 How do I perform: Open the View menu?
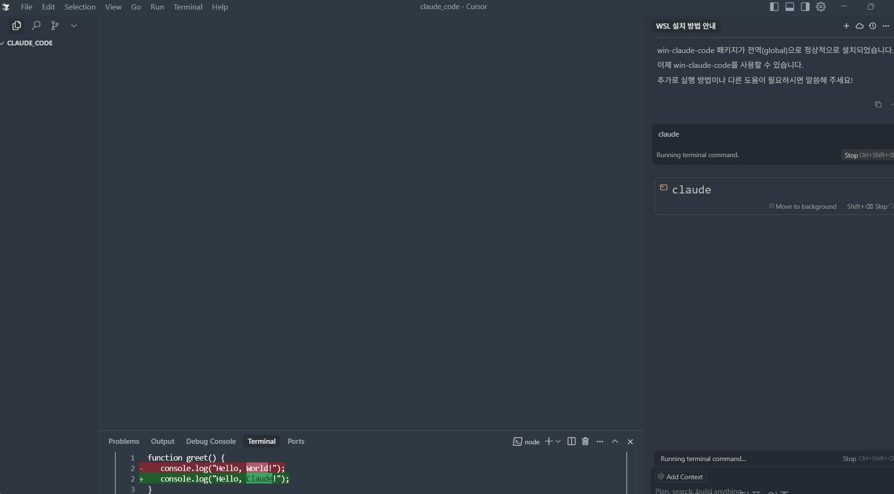pyautogui.click(x=113, y=7)
